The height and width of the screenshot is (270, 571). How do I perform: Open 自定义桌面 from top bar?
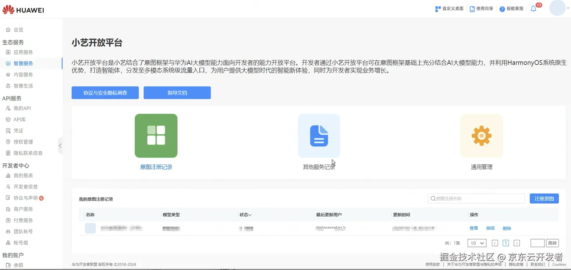449,9
